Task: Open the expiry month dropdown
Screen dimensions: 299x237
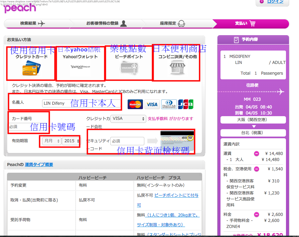Action: [x=52, y=141]
